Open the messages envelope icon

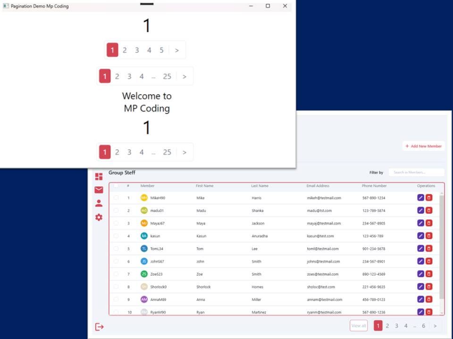(99, 190)
